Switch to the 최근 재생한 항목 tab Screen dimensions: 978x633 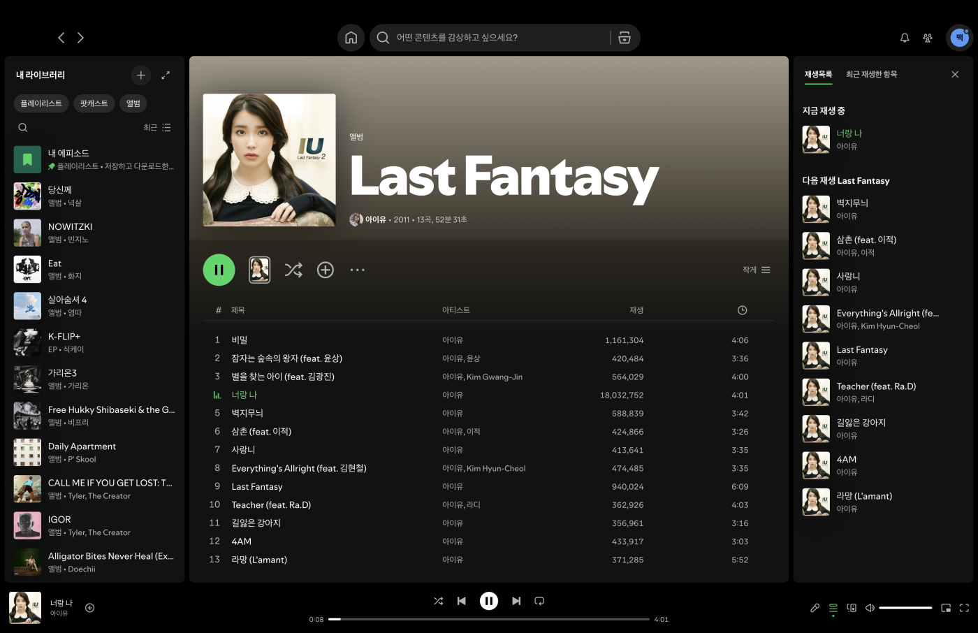(x=871, y=74)
